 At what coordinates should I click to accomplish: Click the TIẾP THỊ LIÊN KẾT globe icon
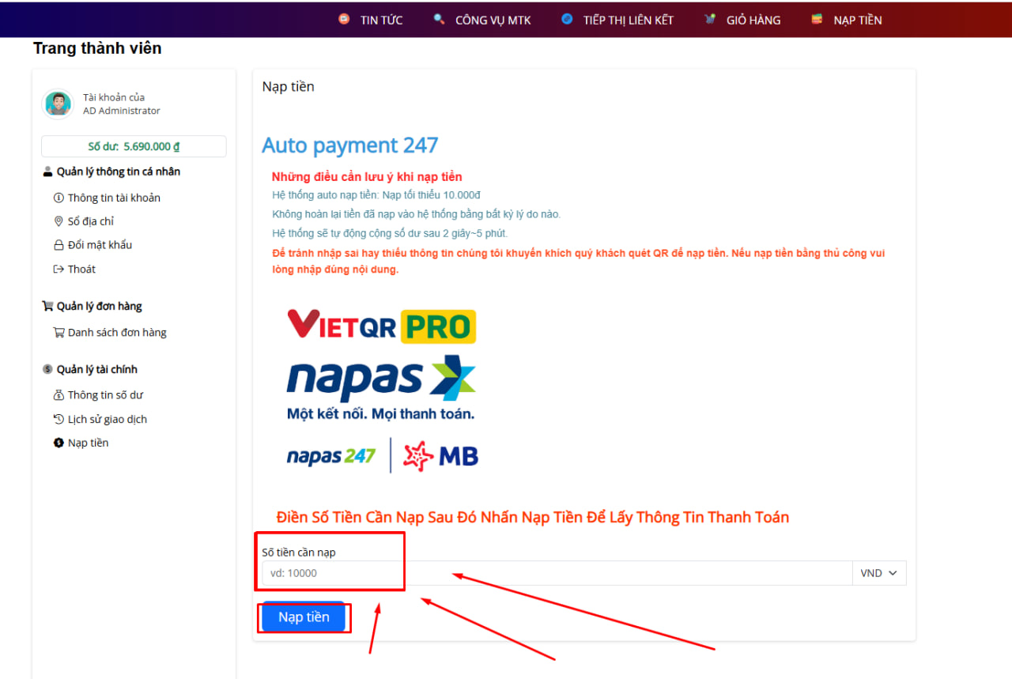click(x=567, y=19)
